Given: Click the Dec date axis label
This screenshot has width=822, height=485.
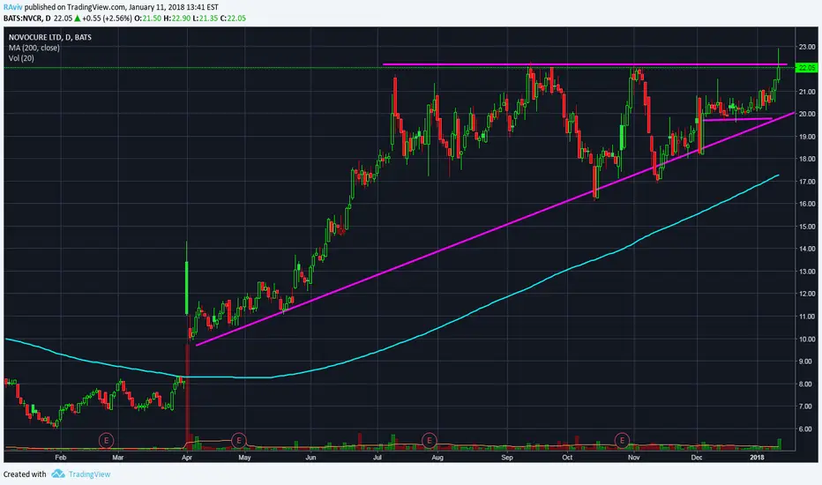Looking at the screenshot, I should click(x=697, y=457).
